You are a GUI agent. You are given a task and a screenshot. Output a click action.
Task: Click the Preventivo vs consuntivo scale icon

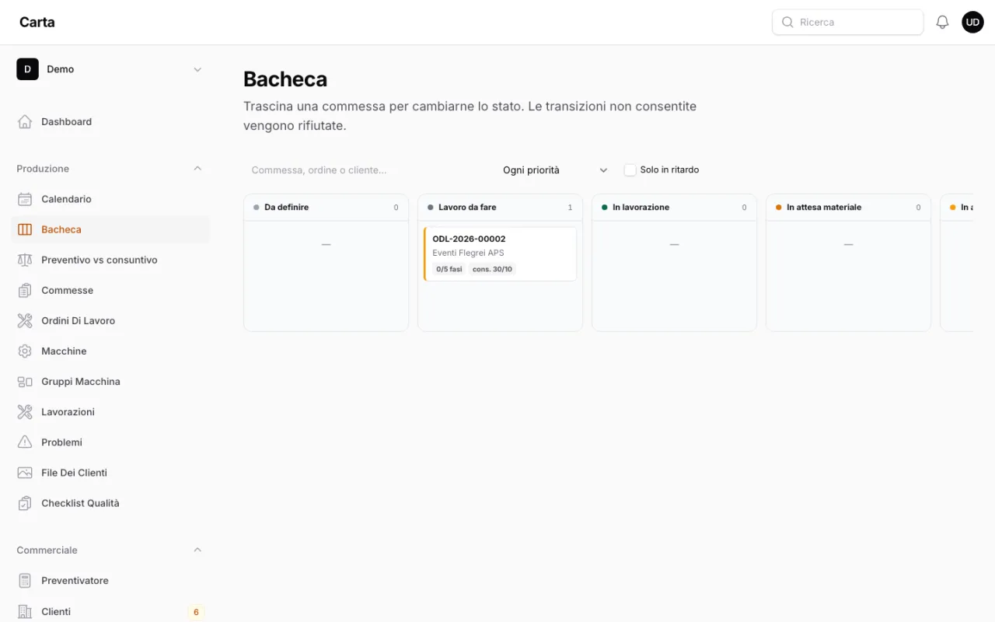[25, 260]
